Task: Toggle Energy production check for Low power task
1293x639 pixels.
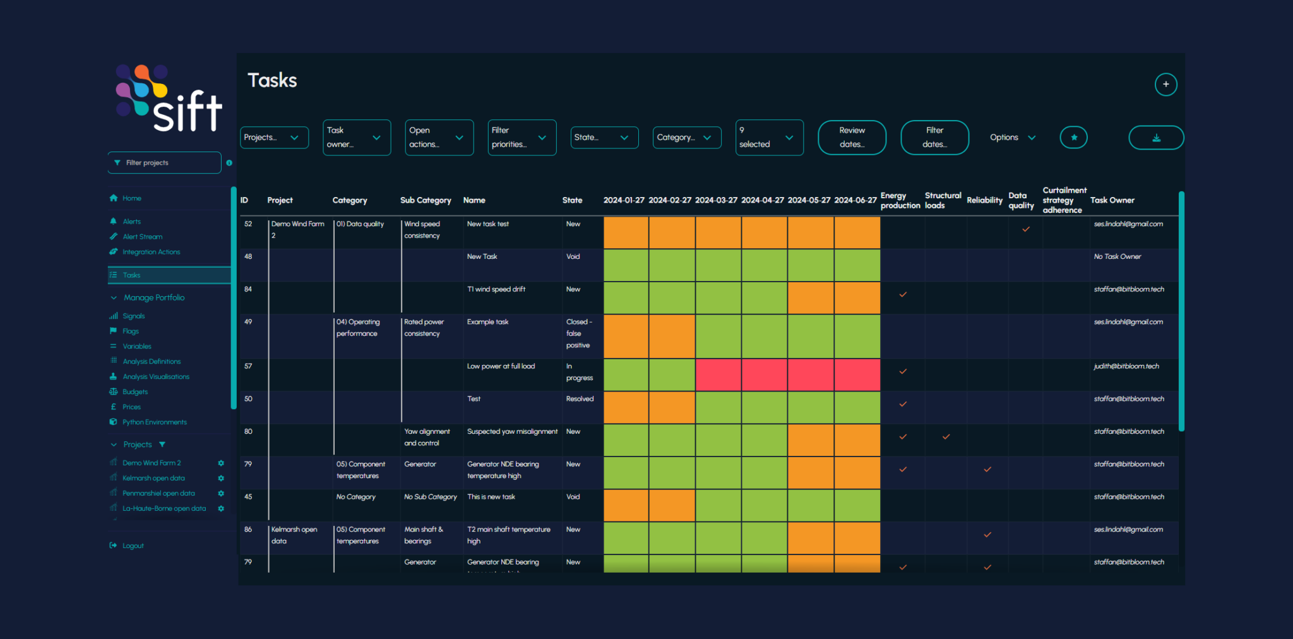Action: [903, 373]
